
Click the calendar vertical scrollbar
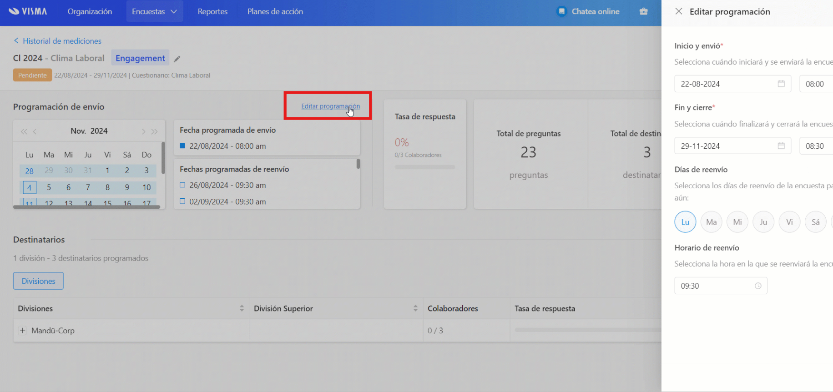[x=163, y=157]
